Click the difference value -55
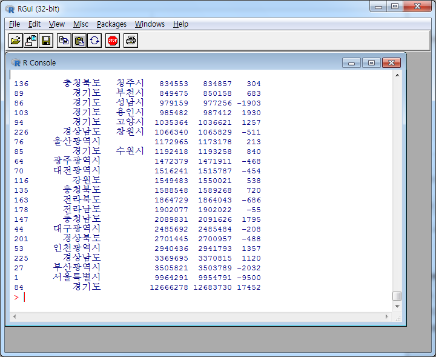Screen dimensions: 436x357 point(254,210)
